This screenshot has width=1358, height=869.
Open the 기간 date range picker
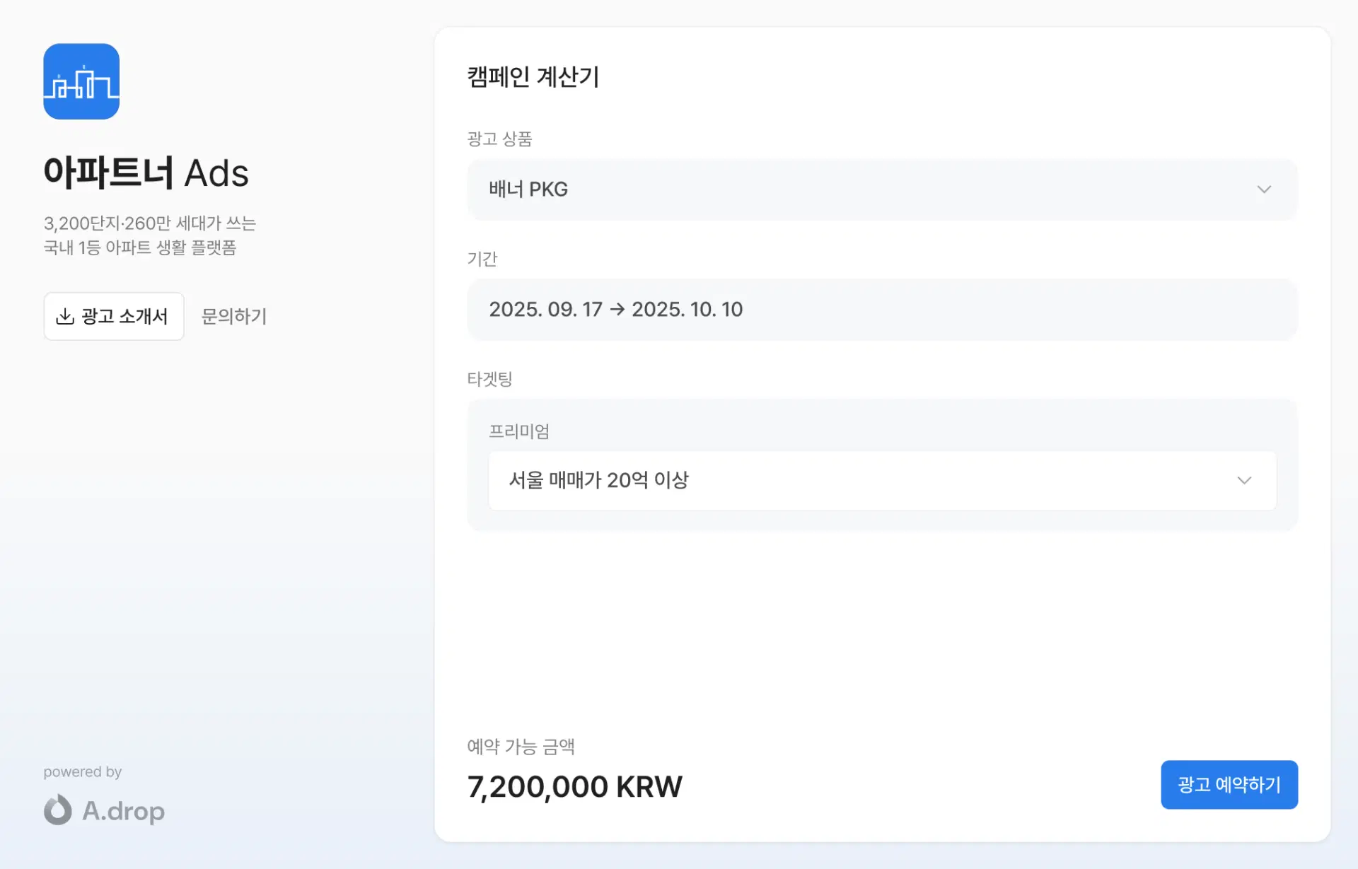pos(881,310)
